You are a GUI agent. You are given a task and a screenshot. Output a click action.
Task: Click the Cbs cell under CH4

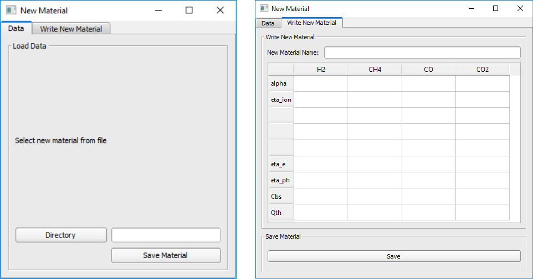(x=375, y=196)
